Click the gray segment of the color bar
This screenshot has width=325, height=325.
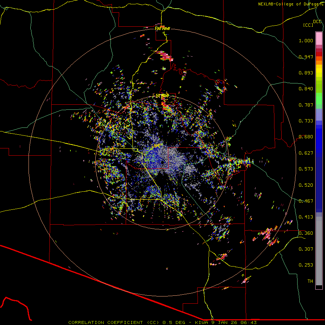(x=319, y=251)
